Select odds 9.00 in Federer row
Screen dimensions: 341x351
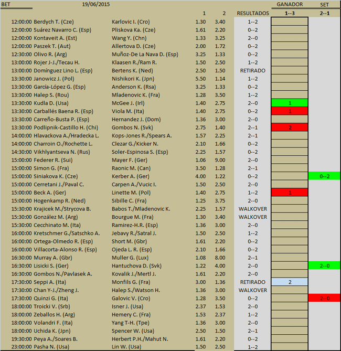[x=220, y=160]
